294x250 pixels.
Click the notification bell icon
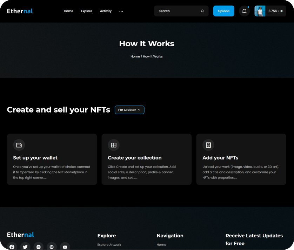[x=244, y=11]
